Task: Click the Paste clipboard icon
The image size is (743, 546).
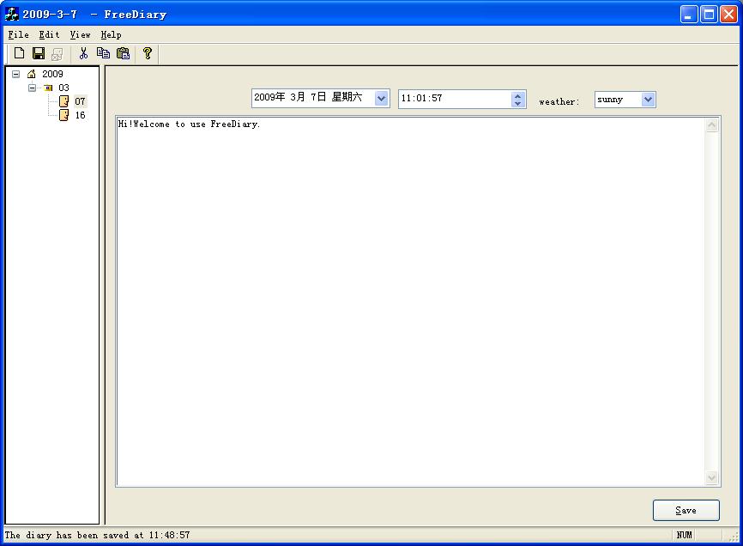Action: [x=124, y=53]
